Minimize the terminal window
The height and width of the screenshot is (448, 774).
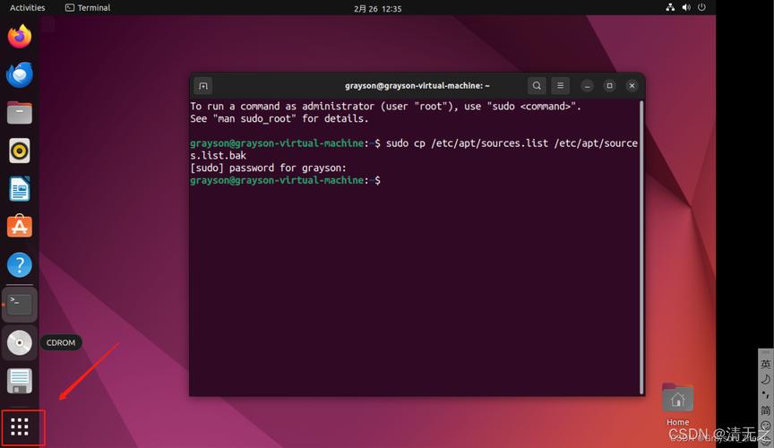pyautogui.click(x=587, y=86)
